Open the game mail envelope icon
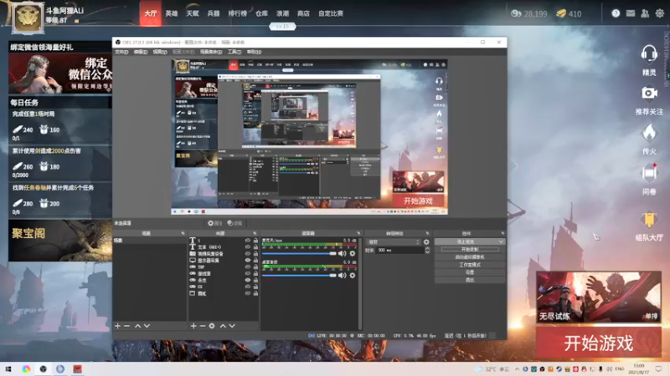The image size is (670, 376). pyautogui.click(x=631, y=13)
